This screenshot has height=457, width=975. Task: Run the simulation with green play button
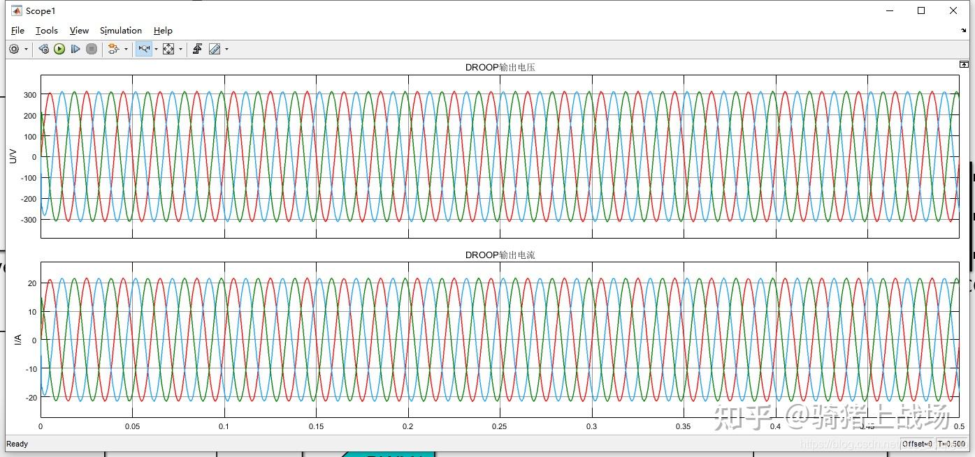coord(59,49)
